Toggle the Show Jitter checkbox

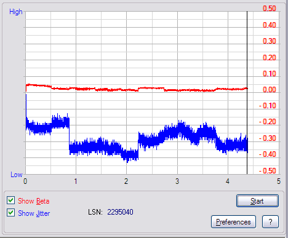[x=10, y=213]
